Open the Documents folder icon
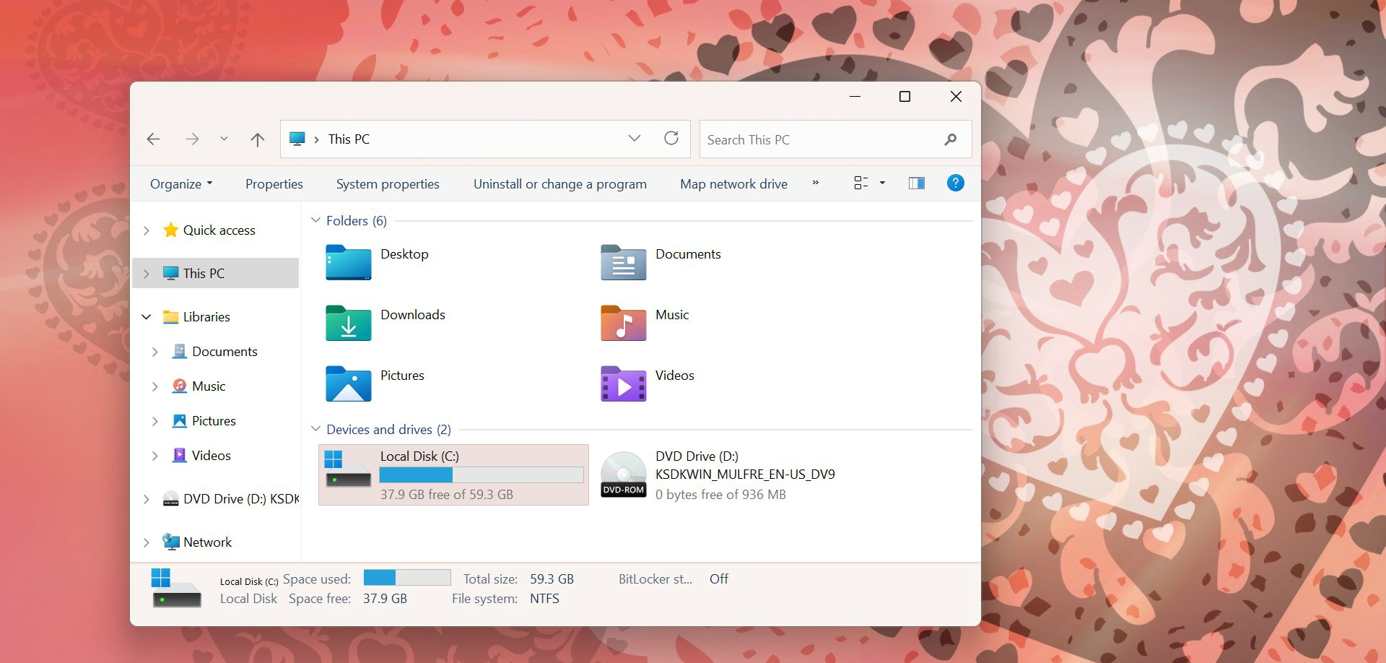 click(622, 263)
